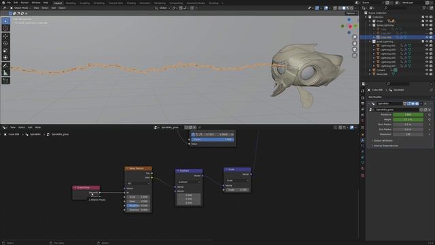
Task: Open the Object Mode dropdown
Action: coord(20,8)
